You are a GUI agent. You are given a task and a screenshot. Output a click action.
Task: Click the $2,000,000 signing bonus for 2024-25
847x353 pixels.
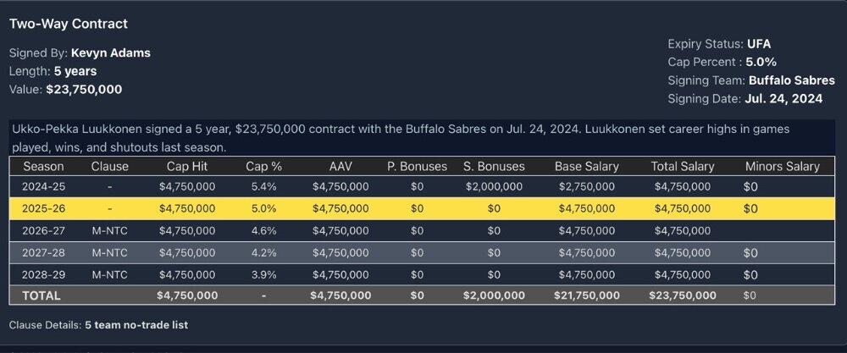point(494,185)
